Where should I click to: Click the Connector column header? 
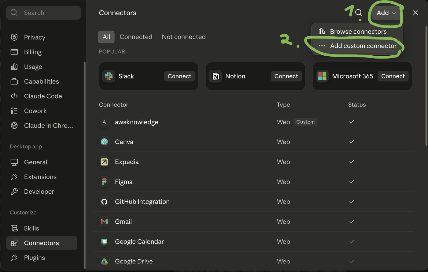point(114,105)
